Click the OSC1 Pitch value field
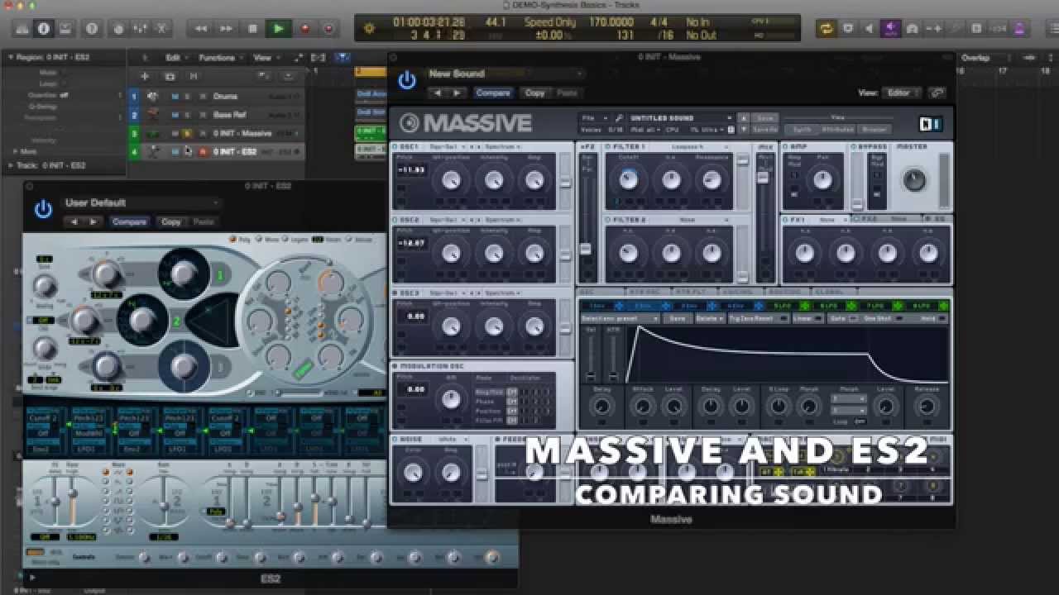 [411, 170]
